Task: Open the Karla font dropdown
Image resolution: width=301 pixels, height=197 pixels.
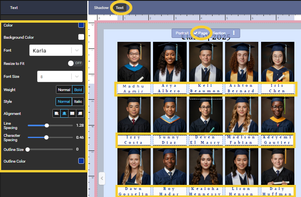Action: 56,50
